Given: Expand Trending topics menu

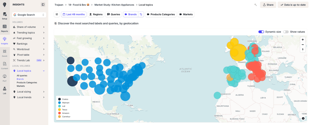Looking at the screenshot, I should [x=29, y=33].
